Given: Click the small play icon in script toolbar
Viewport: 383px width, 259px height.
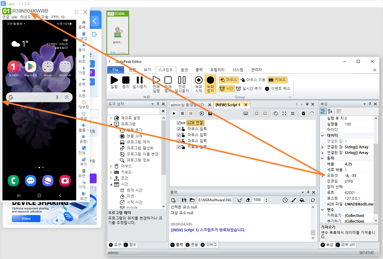Looking at the screenshot, I should pos(174,113).
